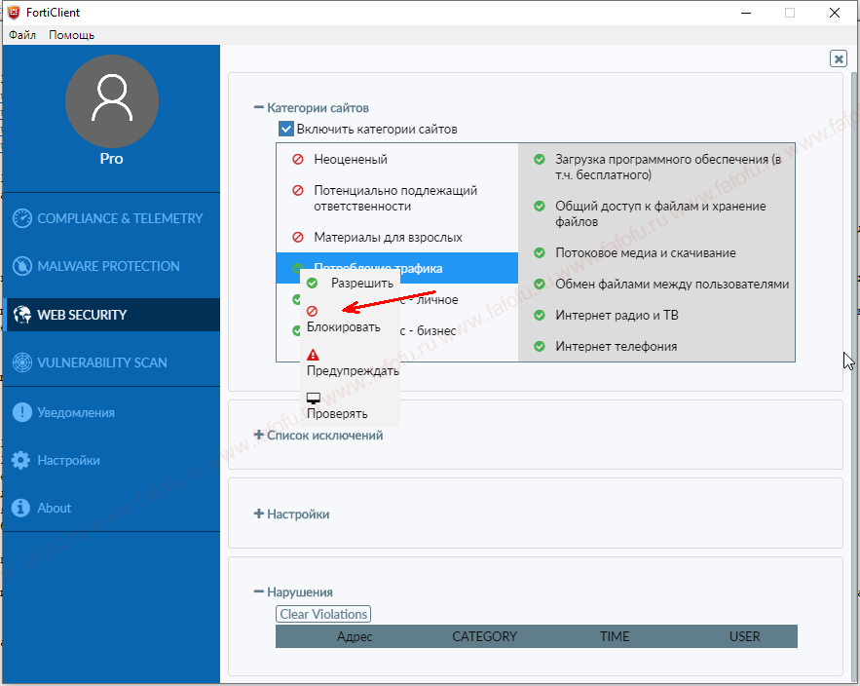Image resolution: width=860 pixels, height=686 pixels.
Task: Click the Compliance & Telemetry gauge icon
Action: (22, 218)
